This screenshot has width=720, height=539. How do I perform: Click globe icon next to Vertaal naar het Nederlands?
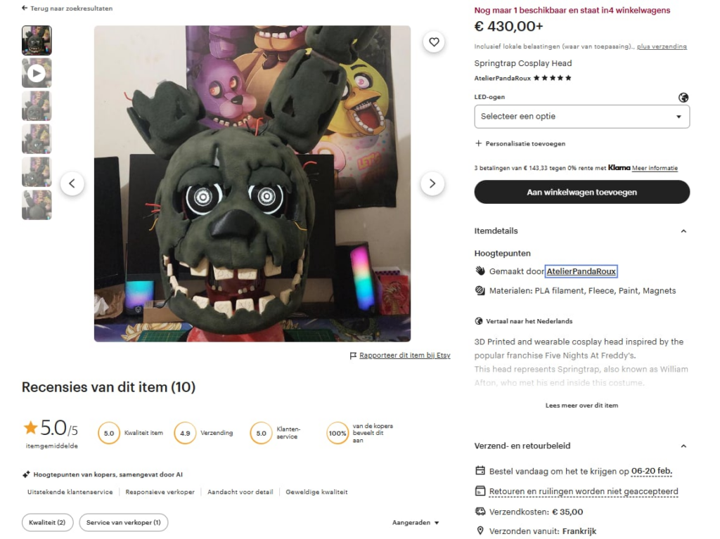tap(478, 321)
